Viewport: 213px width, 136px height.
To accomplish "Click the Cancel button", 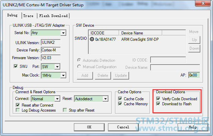I will tap(123, 127).
